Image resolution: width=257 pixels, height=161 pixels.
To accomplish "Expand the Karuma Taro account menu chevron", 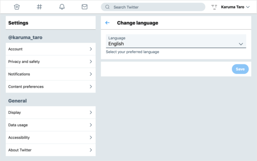I will pyautogui.click(x=248, y=7).
